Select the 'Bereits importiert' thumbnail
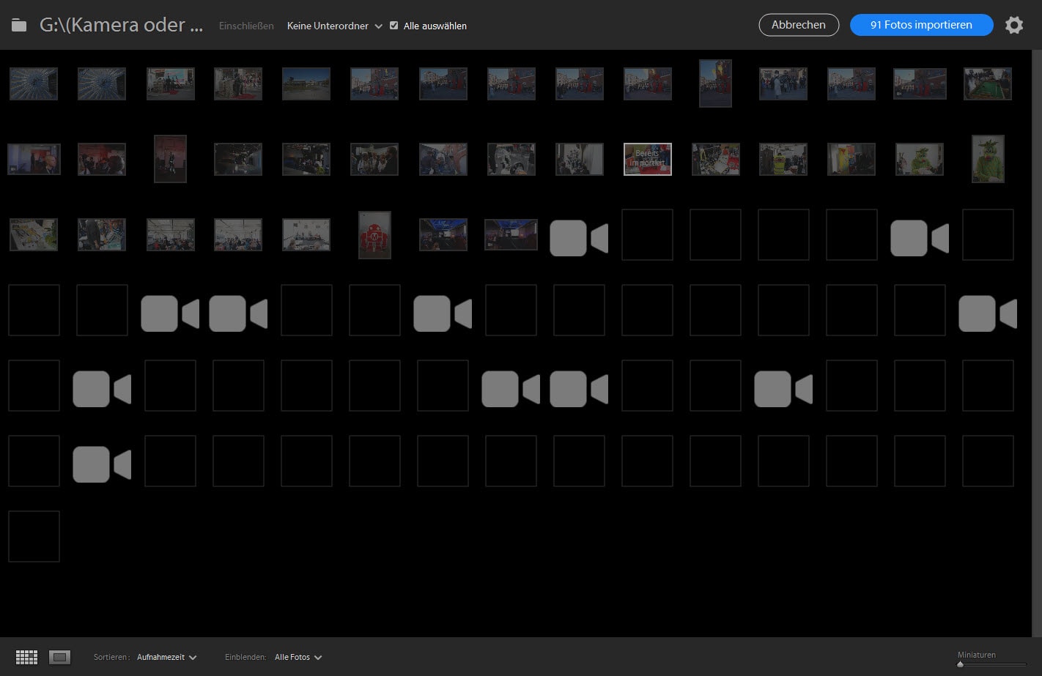Screen dimensions: 1042x676 [647, 159]
